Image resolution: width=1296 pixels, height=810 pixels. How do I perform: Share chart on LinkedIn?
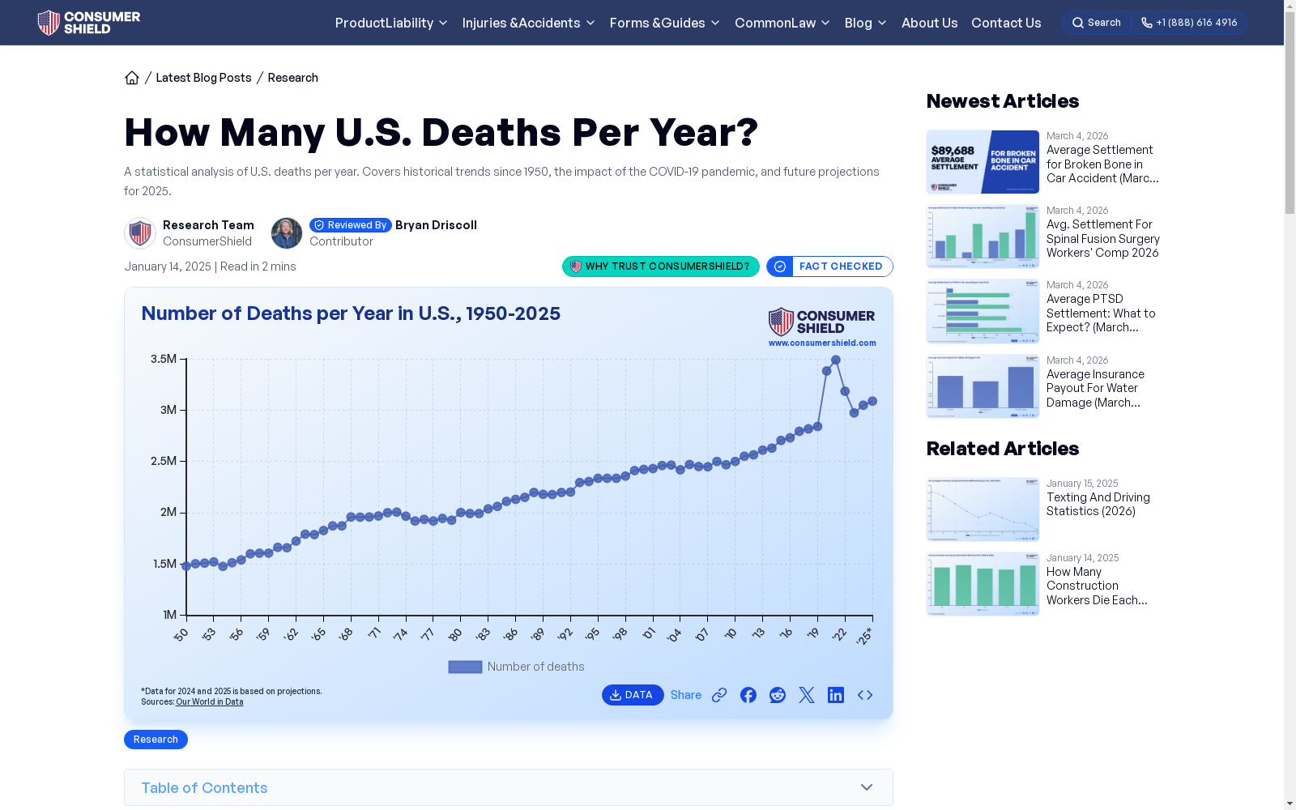click(x=836, y=695)
